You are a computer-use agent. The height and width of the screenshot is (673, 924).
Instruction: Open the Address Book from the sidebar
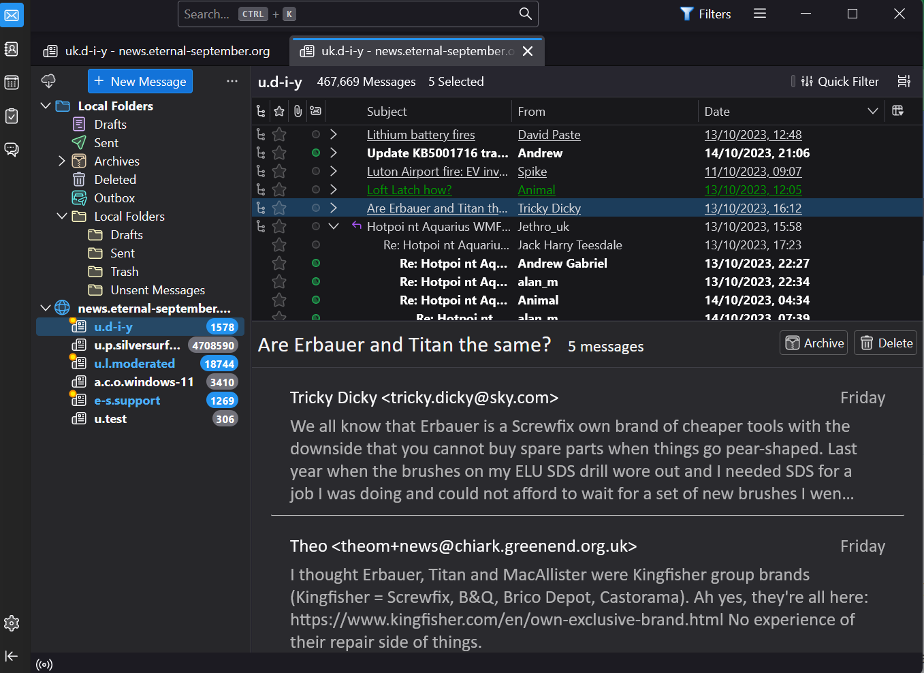12,49
